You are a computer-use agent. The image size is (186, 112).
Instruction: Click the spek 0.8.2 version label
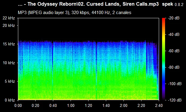pos(173,4)
